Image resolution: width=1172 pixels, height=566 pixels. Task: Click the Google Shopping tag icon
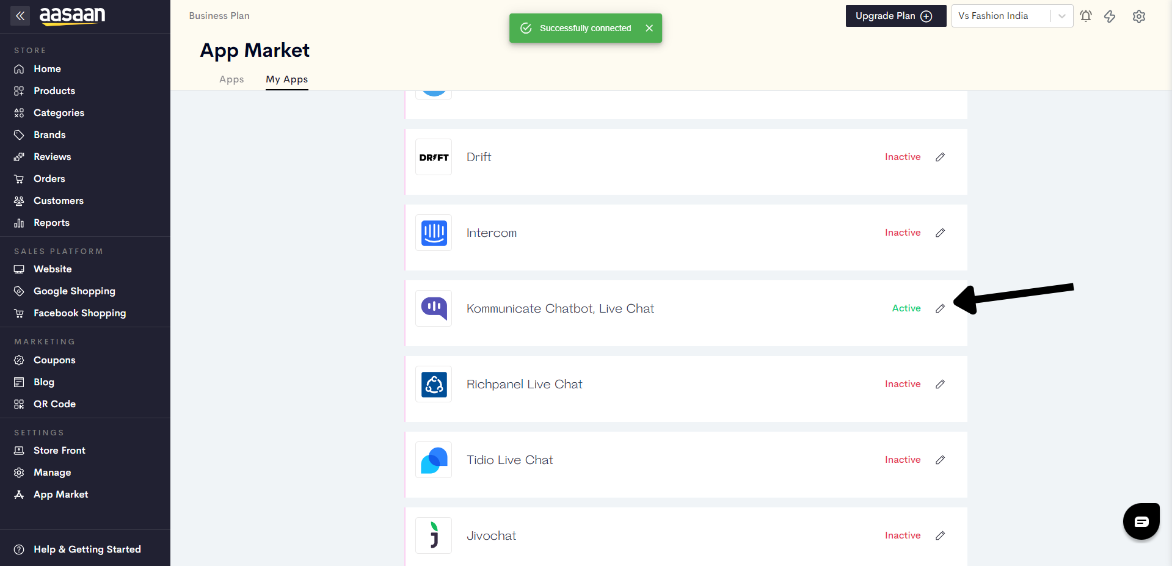point(19,291)
